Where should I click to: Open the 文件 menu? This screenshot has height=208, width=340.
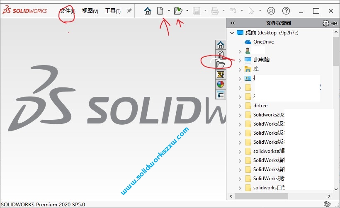tap(67, 11)
